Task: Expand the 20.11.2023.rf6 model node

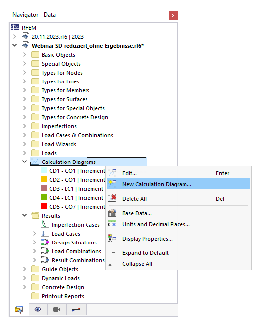Action: [15, 37]
